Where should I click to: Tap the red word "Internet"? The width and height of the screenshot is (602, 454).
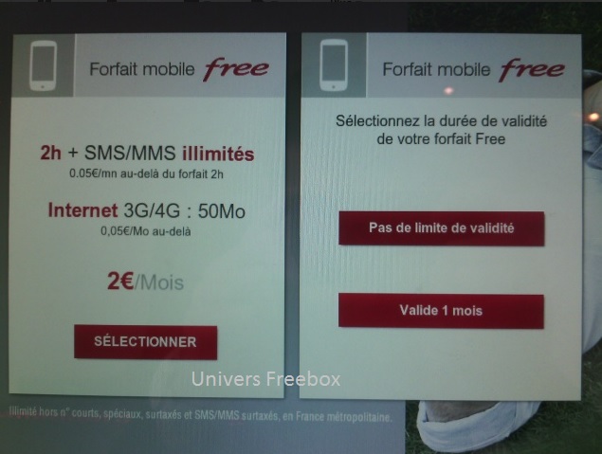82,210
